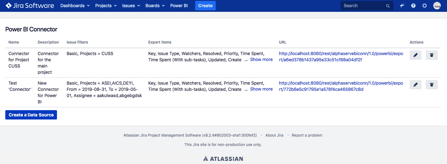Click the Atlassian logo in footer
The image size is (447, 164).
click(223, 159)
